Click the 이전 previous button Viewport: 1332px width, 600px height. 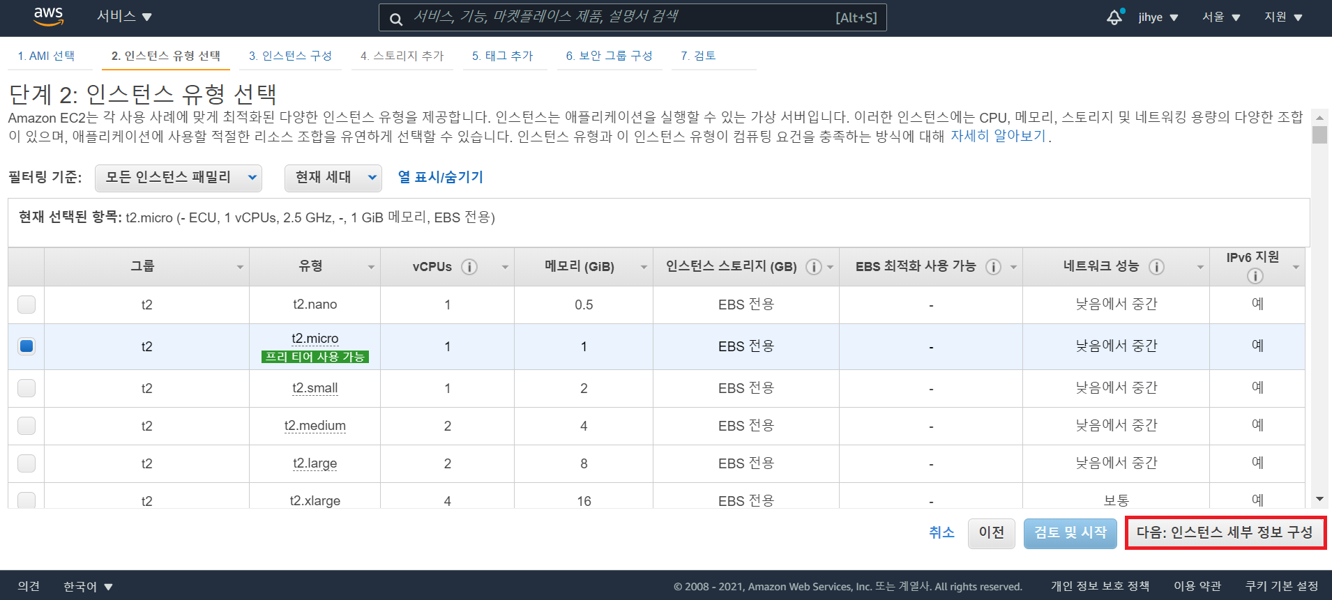(x=991, y=533)
